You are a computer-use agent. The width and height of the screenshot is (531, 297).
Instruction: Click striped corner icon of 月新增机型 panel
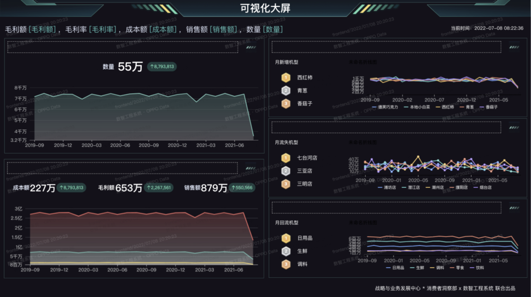(514, 47)
